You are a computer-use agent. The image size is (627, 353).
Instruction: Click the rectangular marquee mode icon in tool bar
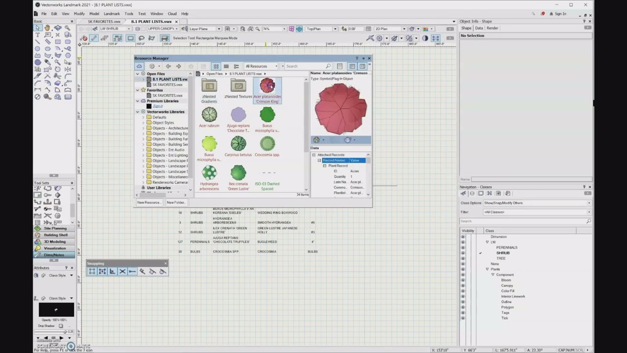pos(131,38)
